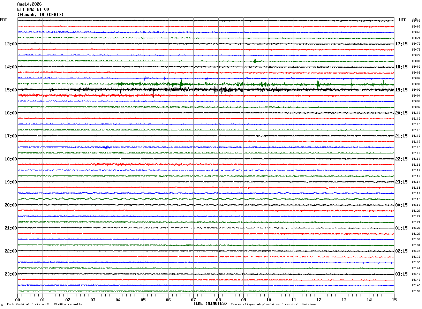422x309 pixels.
Task: Select the 00:15 UTC time label
Action: tap(401, 205)
